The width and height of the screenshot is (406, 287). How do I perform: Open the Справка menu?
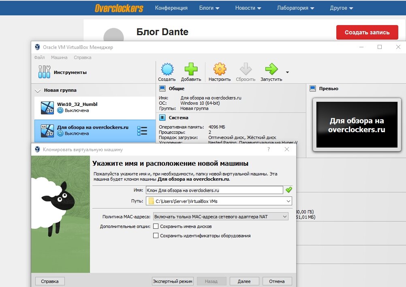[82, 57]
